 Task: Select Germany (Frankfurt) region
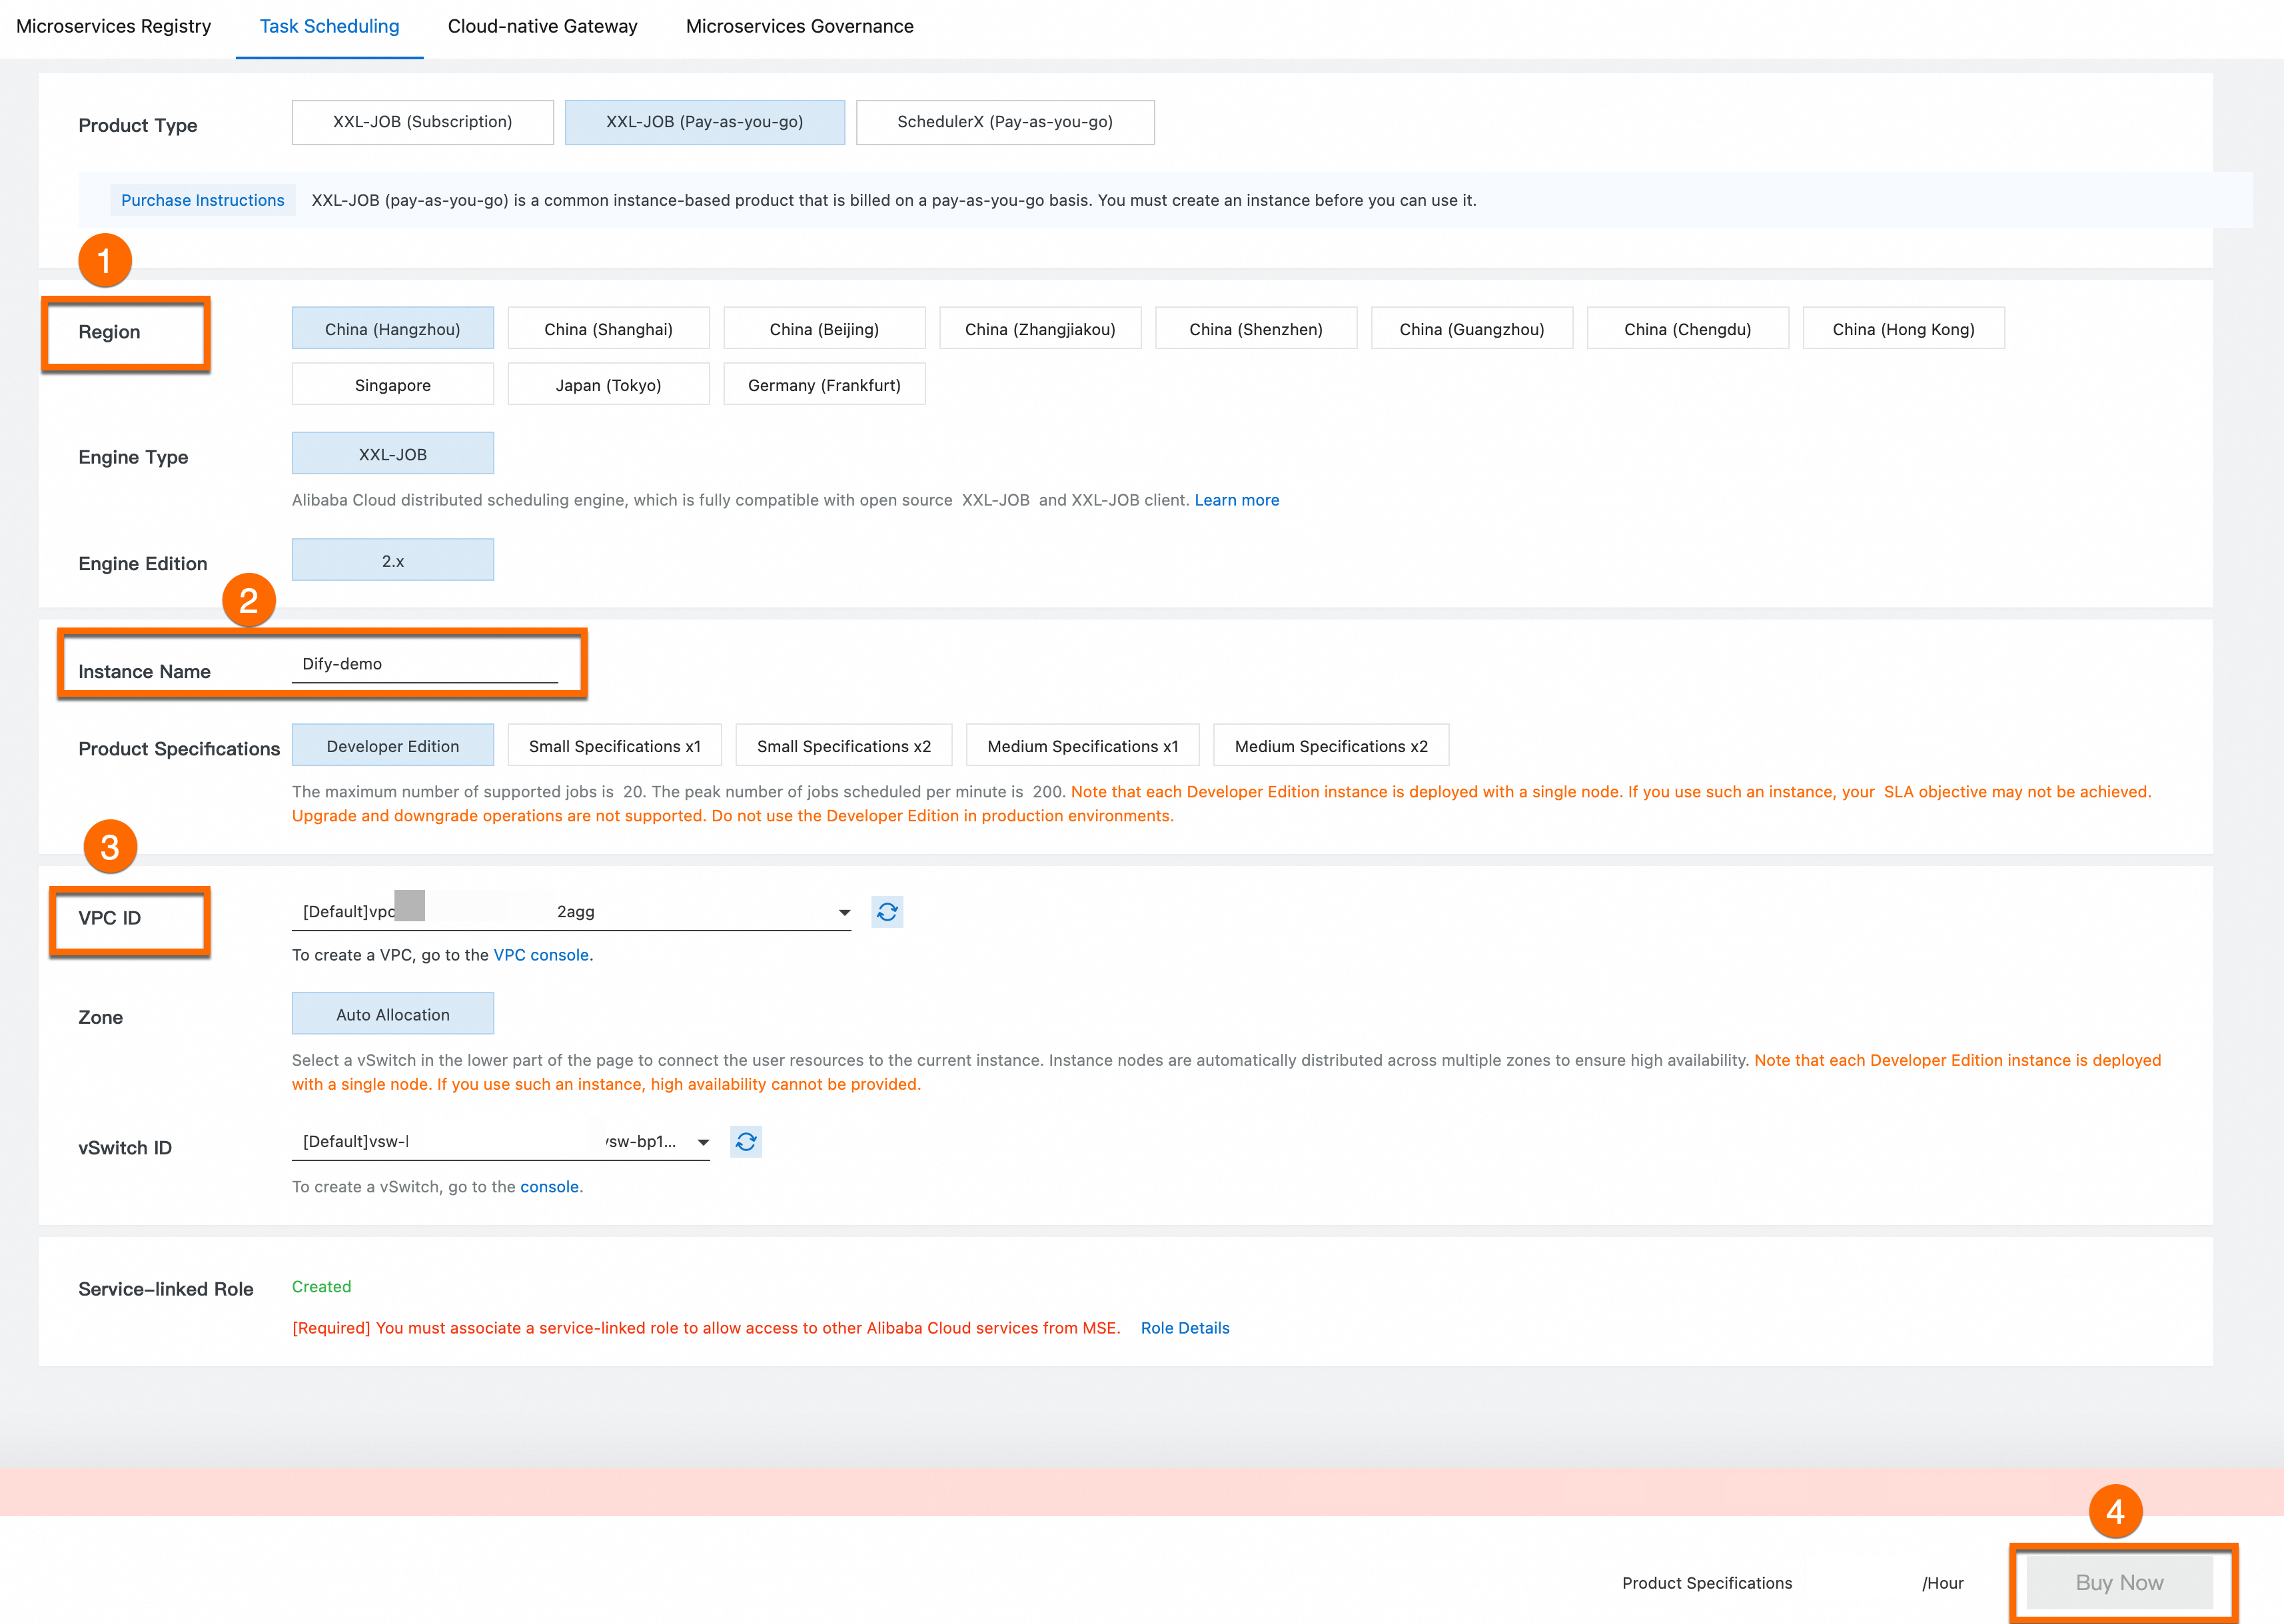tap(824, 385)
